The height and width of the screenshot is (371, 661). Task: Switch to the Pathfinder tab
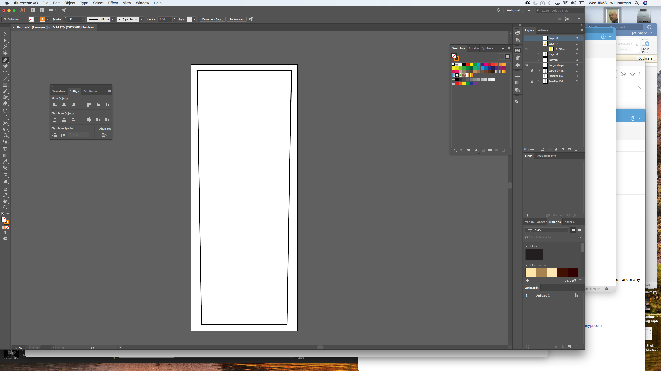[90, 91]
